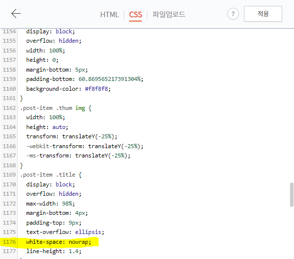Viewport: 294px width, 259px height.
Task: Go back using the left arrow icon
Action: [16, 14]
